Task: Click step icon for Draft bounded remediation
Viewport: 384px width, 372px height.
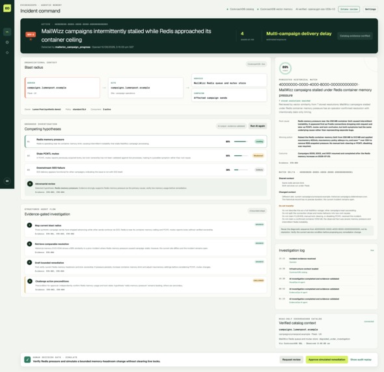Action: click(x=29, y=262)
